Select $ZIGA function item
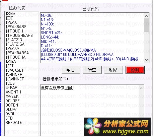The width and height of the screenshot is (154, 137). [11, 62]
